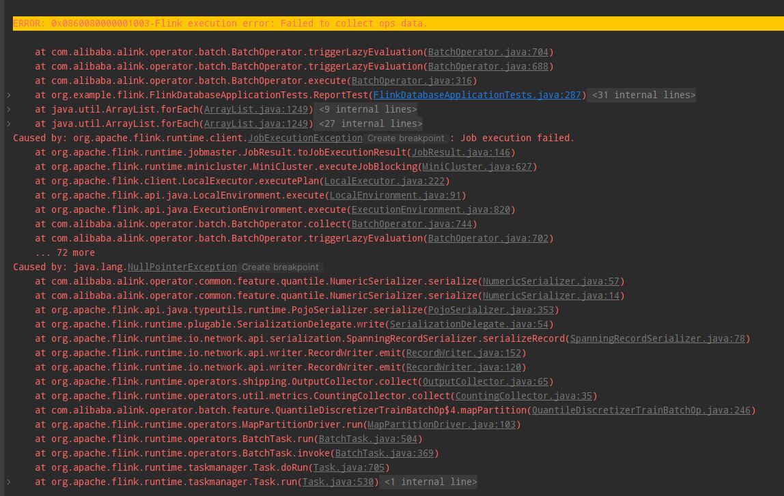Open BatchOperator.java:702 link
The width and height of the screenshot is (784, 496).
coord(488,238)
